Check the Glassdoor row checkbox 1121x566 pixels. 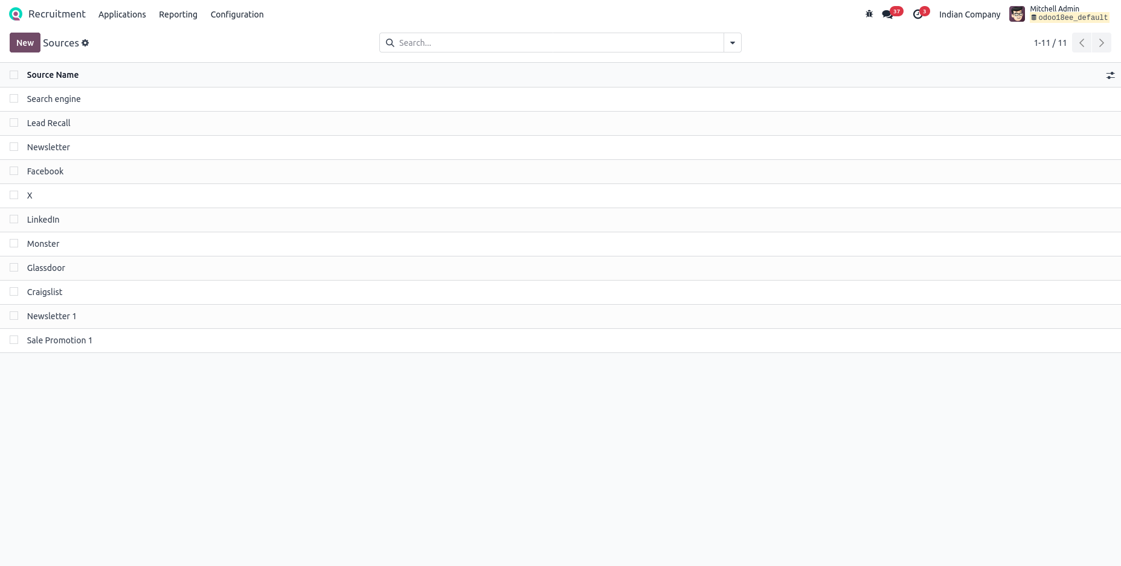[x=14, y=267]
